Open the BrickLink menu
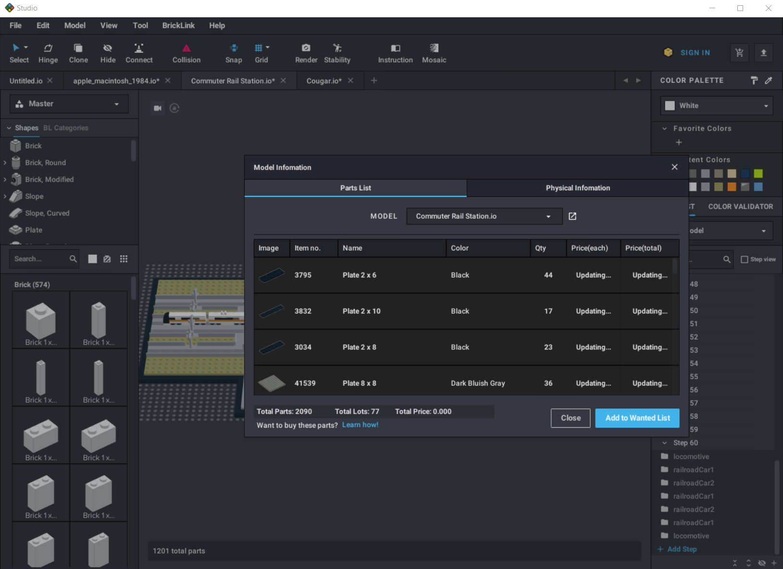 click(178, 25)
